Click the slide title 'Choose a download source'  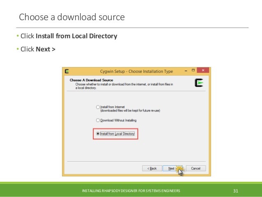tap(72, 17)
